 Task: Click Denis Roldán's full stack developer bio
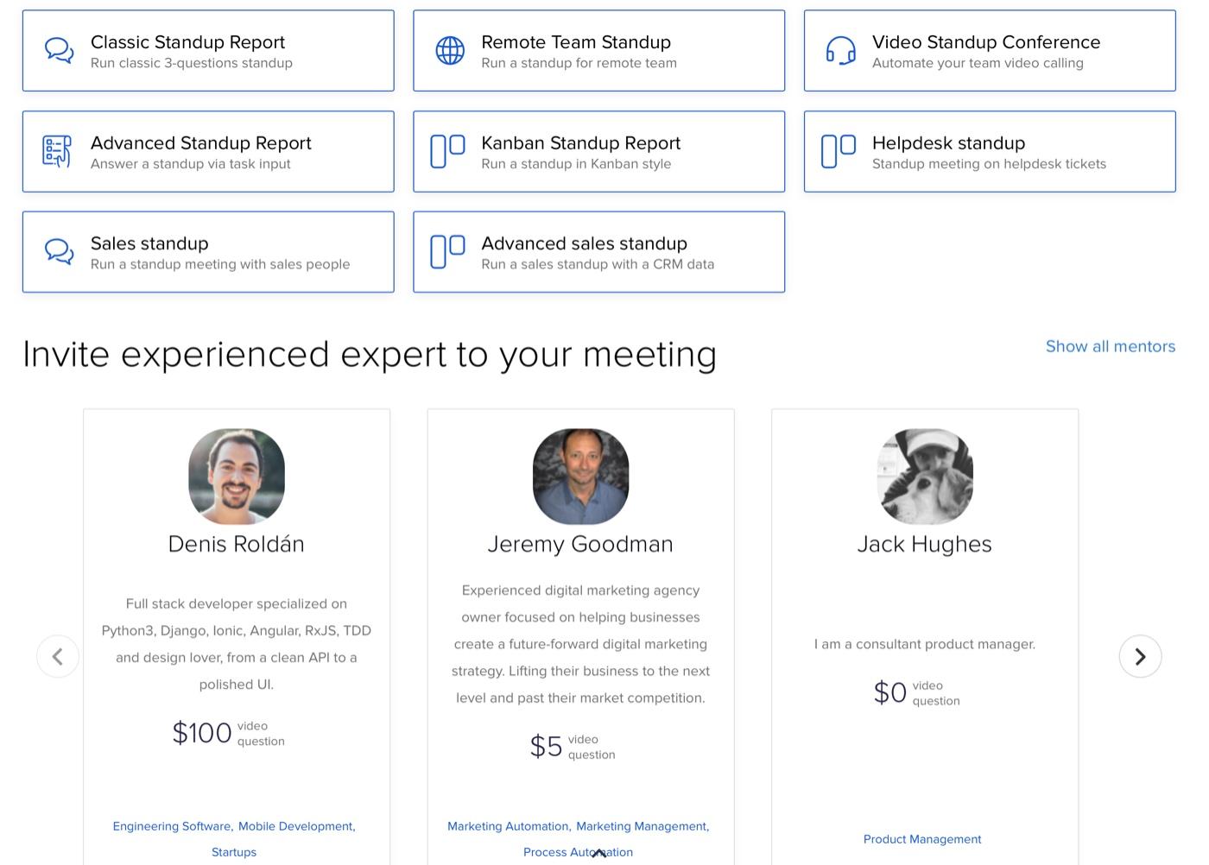point(237,644)
